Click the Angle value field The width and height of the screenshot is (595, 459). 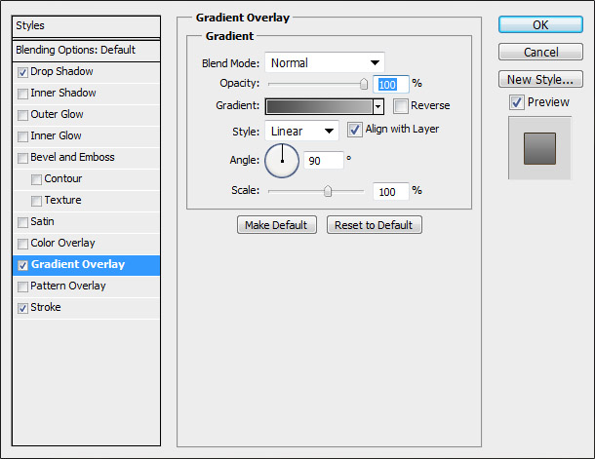click(x=324, y=161)
